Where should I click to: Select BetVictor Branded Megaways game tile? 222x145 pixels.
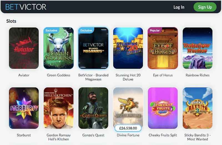pos(93,48)
